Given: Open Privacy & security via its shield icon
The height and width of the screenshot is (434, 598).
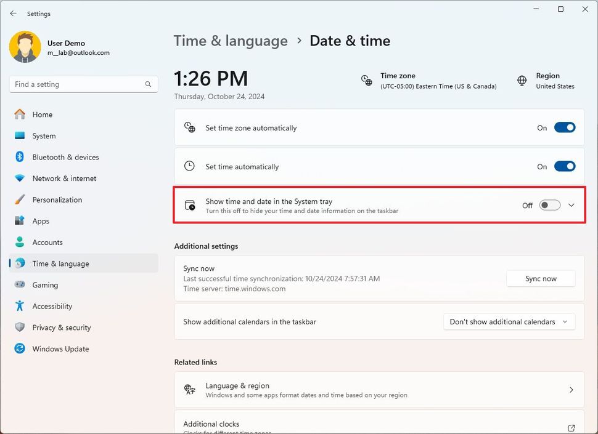Looking at the screenshot, I should coord(19,327).
